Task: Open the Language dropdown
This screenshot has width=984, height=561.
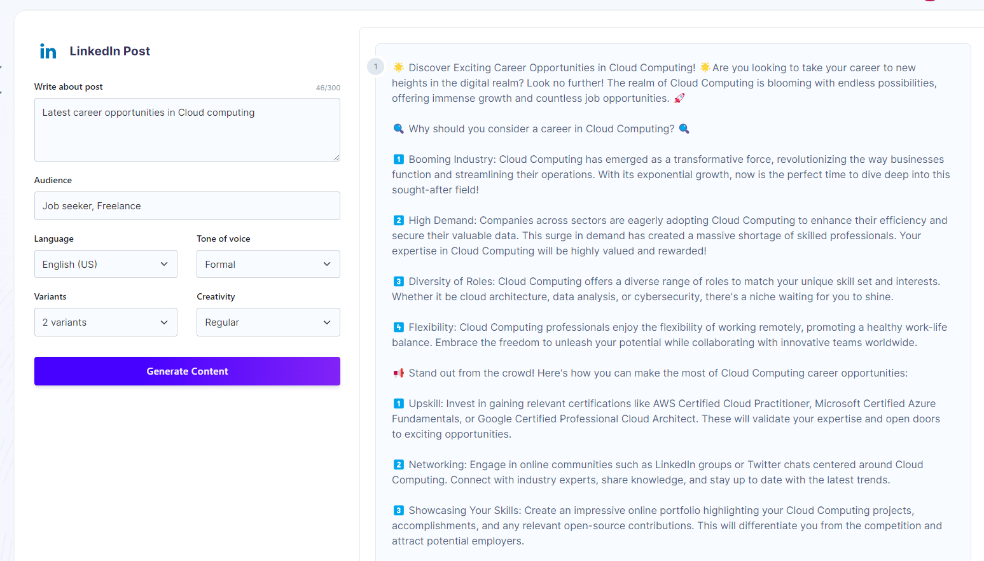Action: [x=106, y=264]
